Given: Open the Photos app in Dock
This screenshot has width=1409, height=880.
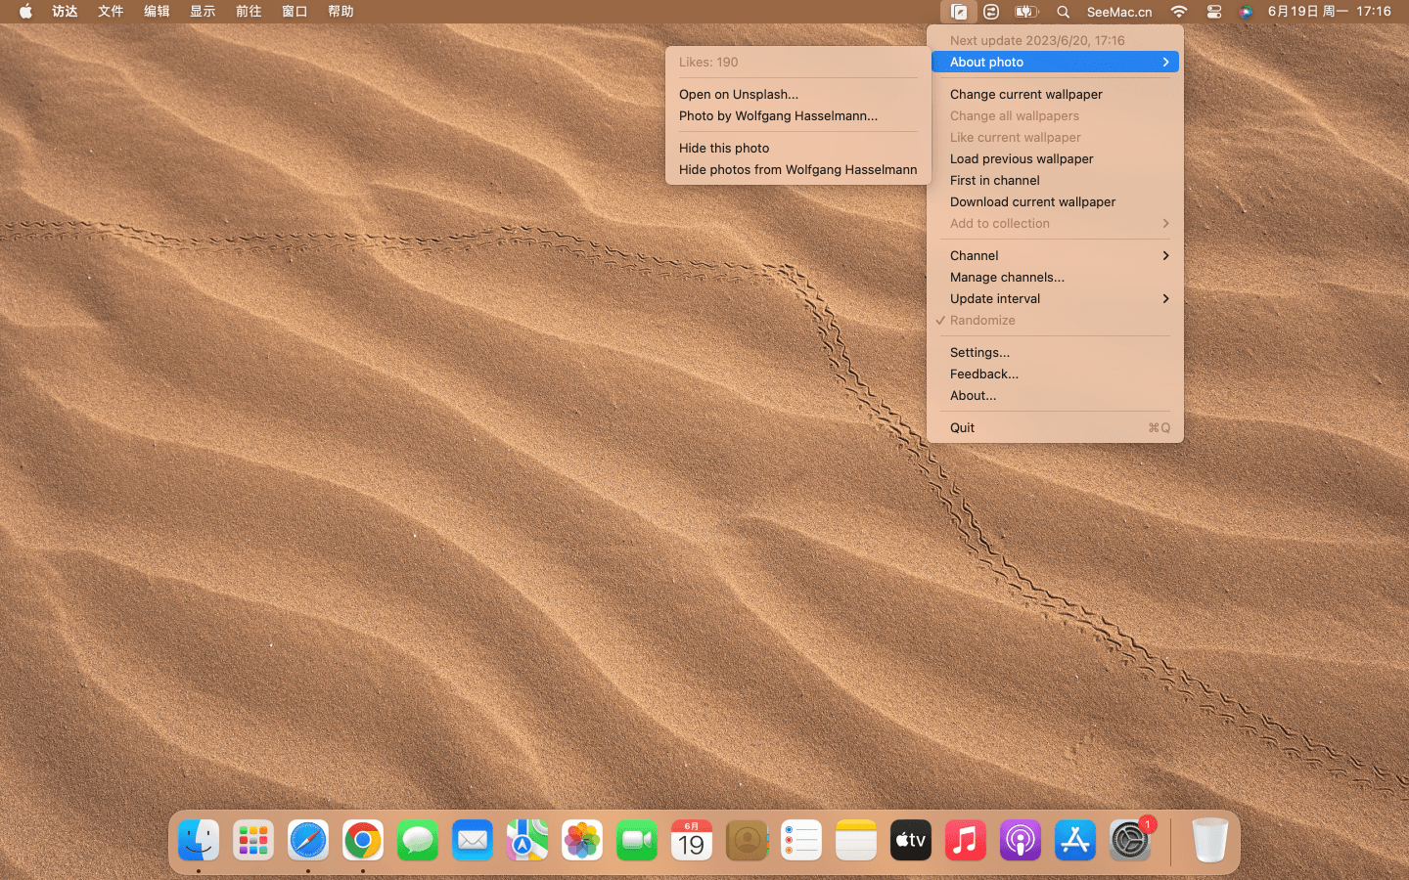Looking at the screenshot, I should 582,841.
